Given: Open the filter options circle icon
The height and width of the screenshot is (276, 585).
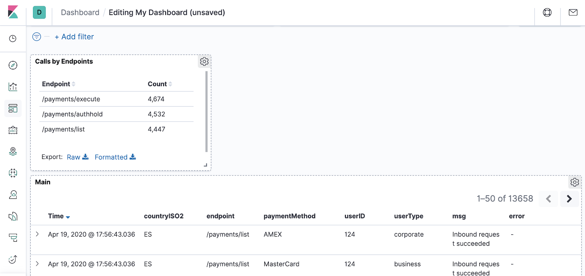Looking at the screenshot, I should (x=37, y=37).
